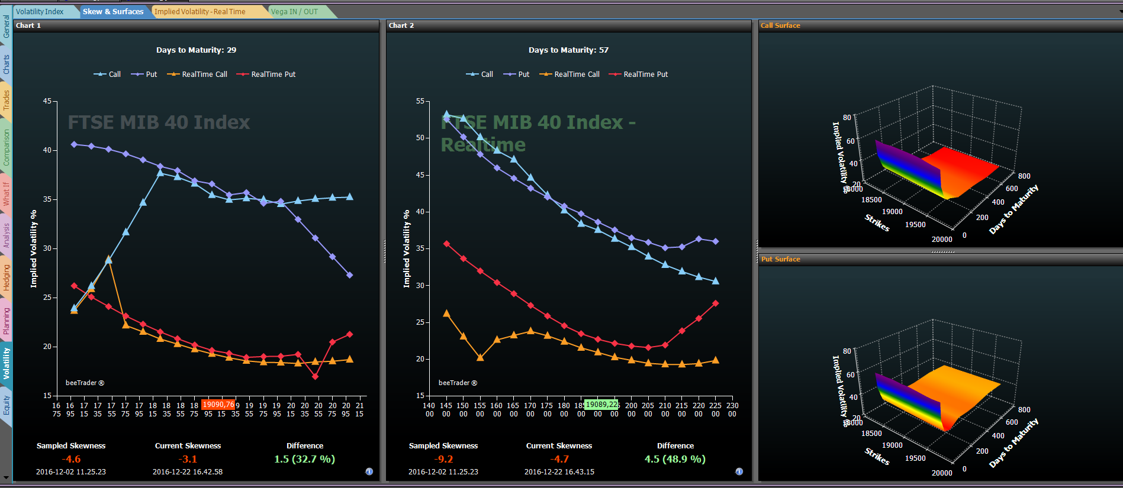The image size is (1123, 488).
Task: Toggle the Put series in Chart 1 legend
Action: point(144,75)
